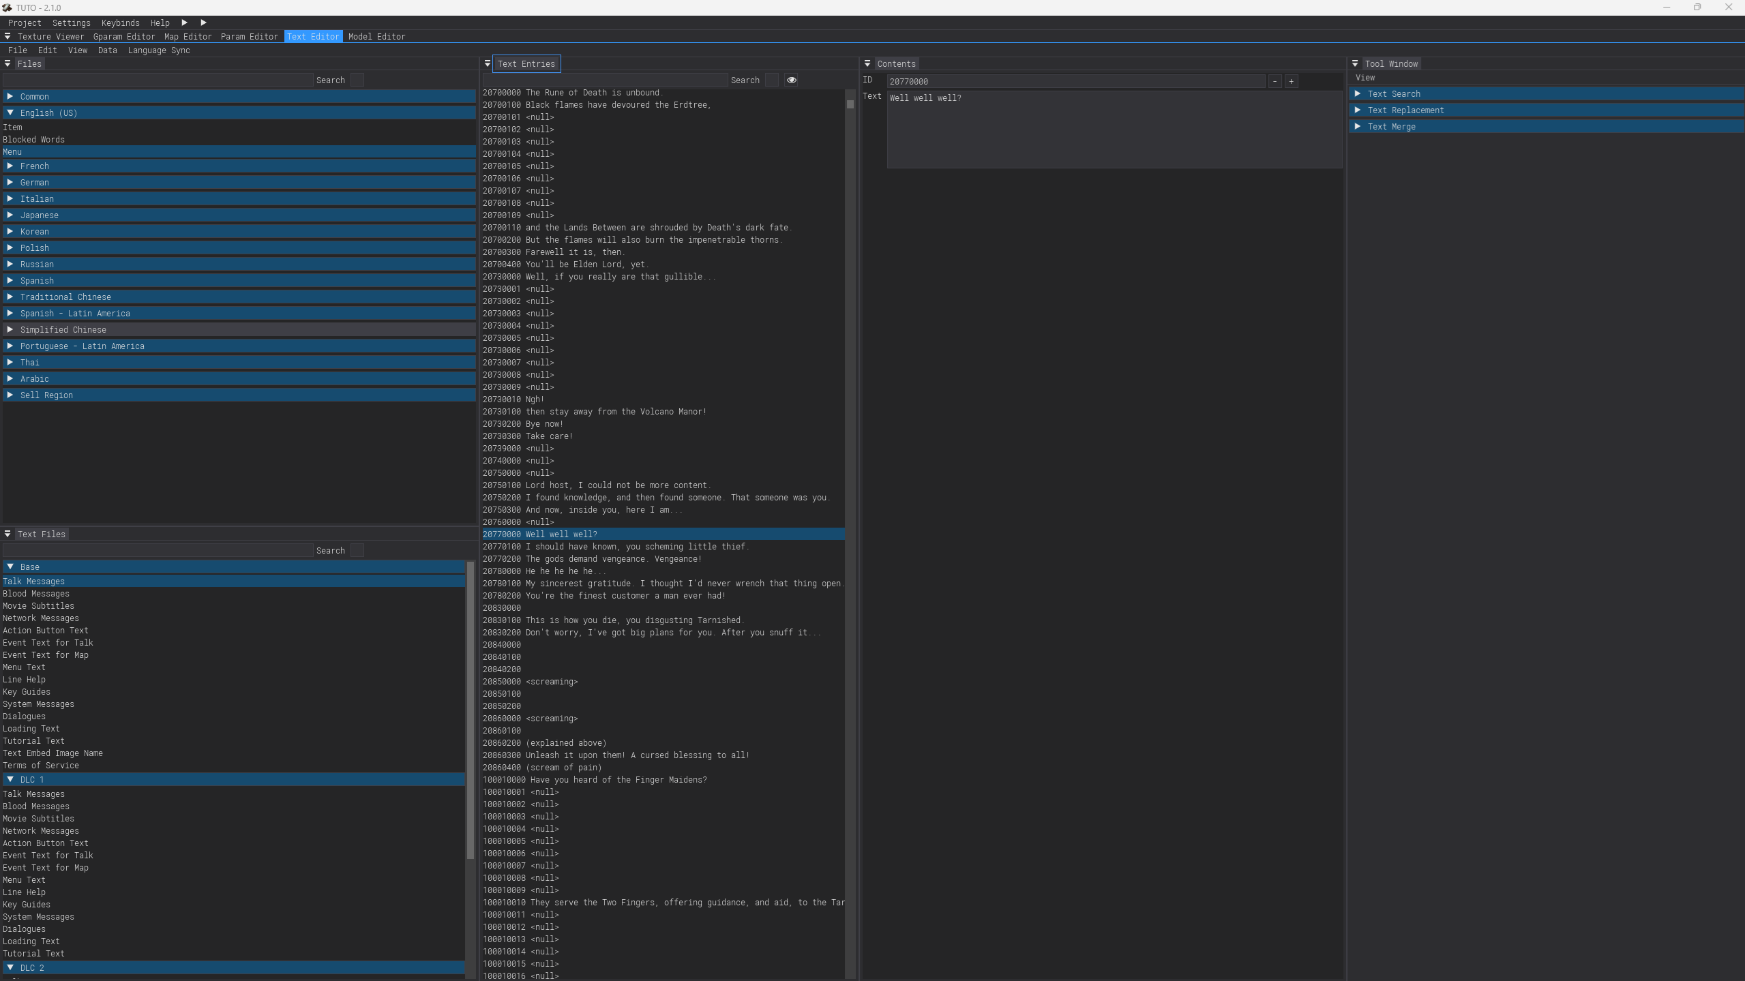Click the Text Files list scrollbar
This screenshot has height=981, width=1745.
[x=471, y=710]
